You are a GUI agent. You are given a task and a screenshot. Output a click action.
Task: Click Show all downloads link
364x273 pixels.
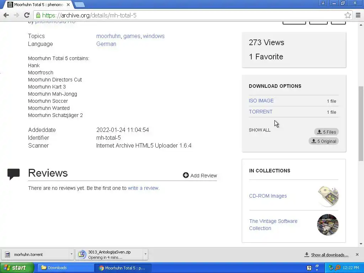pos(330,255)
